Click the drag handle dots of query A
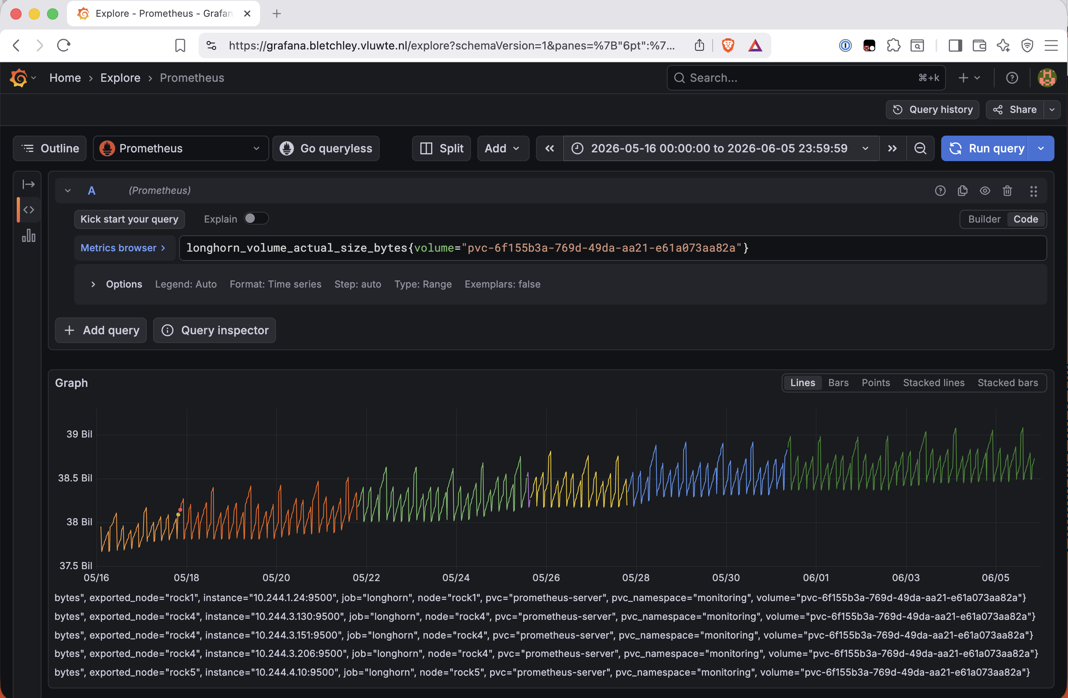1068x698 pixels. 1033,191
